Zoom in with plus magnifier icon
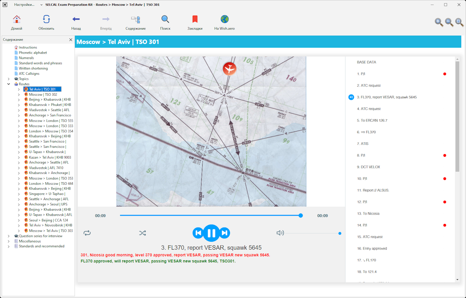466x298 pixels. pos(439,22)
